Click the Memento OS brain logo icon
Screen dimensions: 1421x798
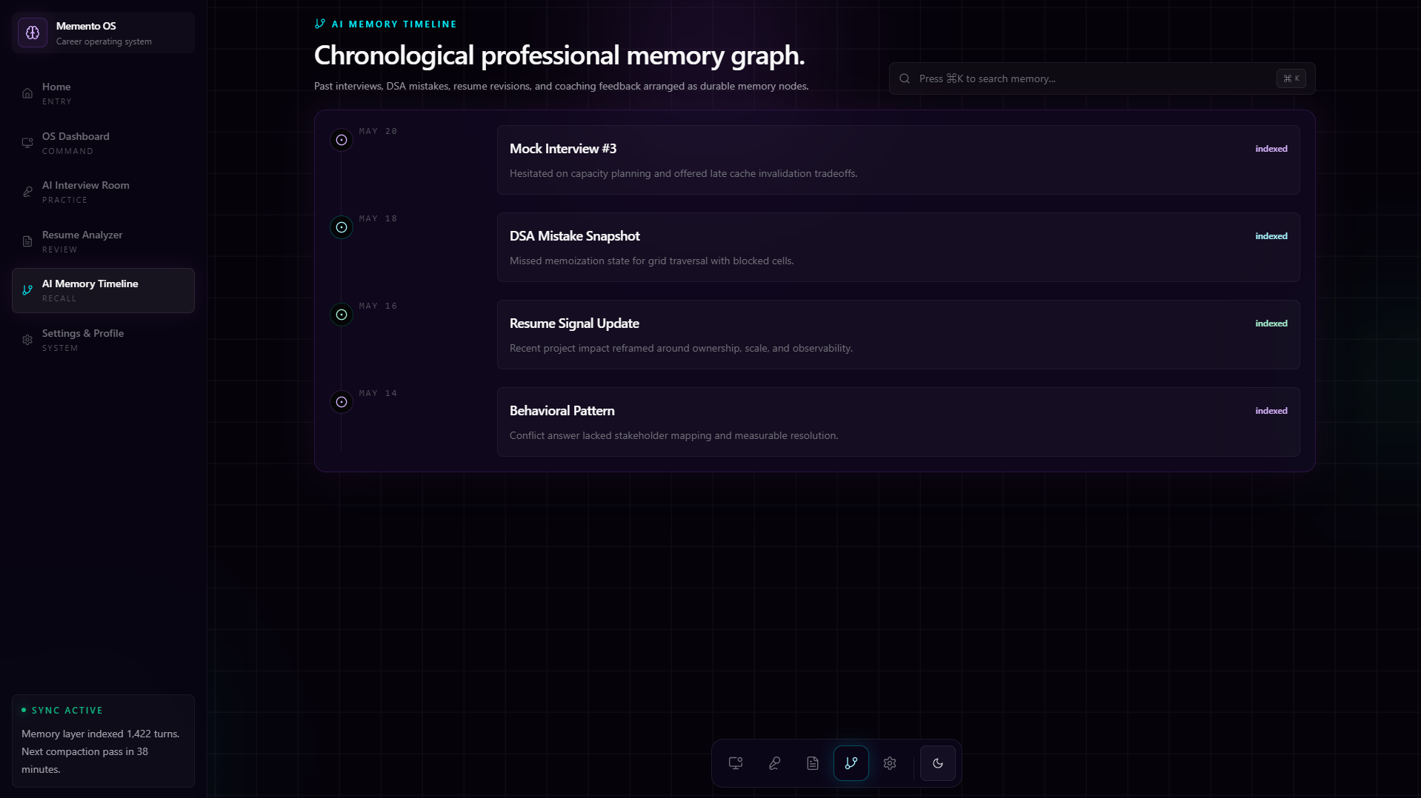tap(33, 33)
